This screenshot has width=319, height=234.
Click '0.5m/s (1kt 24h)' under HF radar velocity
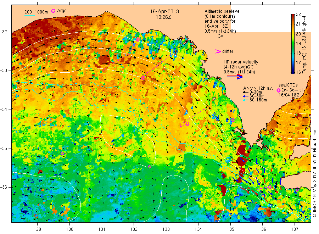click(239, 72)
